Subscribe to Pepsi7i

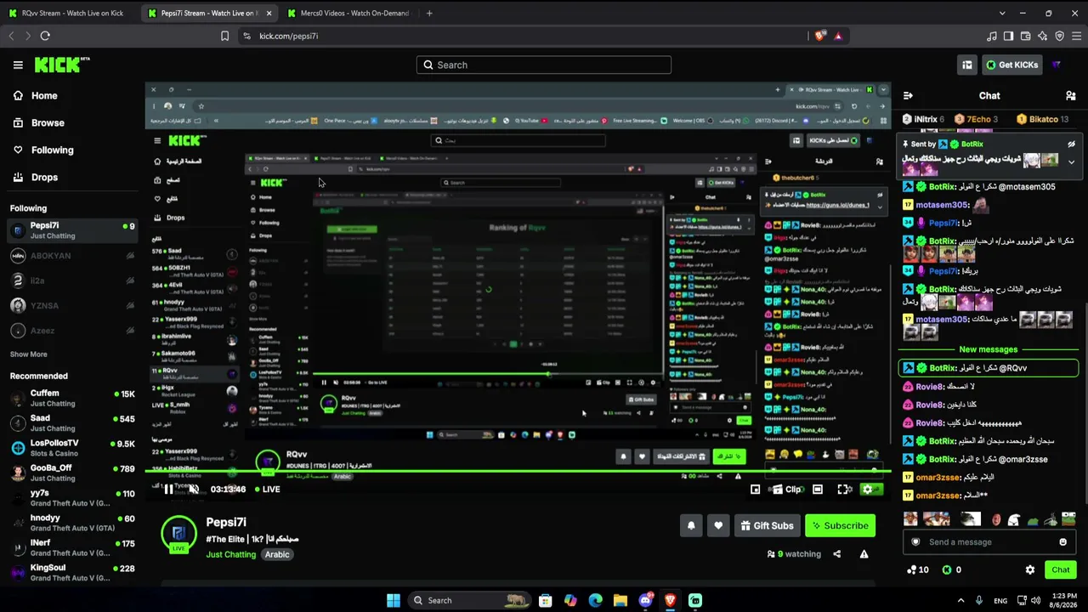coord(840,525)
